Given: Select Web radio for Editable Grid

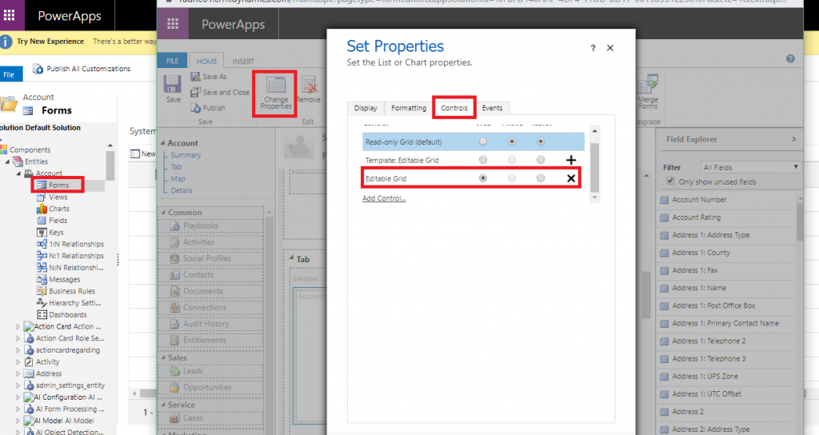Looking at the screenshot, I should click(483, 178).
